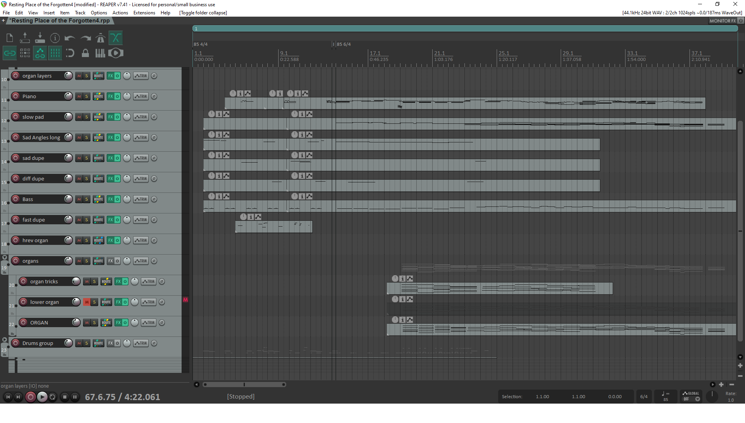This screenshot has height=423, width=745.
Task: Adjust volume knob on hrev organ track
Action: point(68,240)
